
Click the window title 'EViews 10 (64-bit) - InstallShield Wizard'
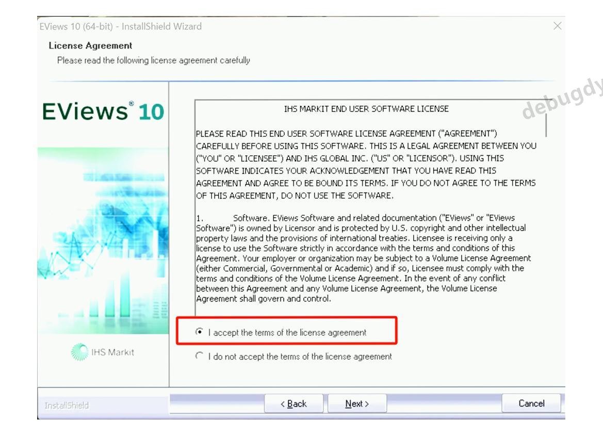(120, 26)
